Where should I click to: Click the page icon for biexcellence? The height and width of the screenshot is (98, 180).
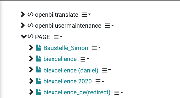coord(39,59)
